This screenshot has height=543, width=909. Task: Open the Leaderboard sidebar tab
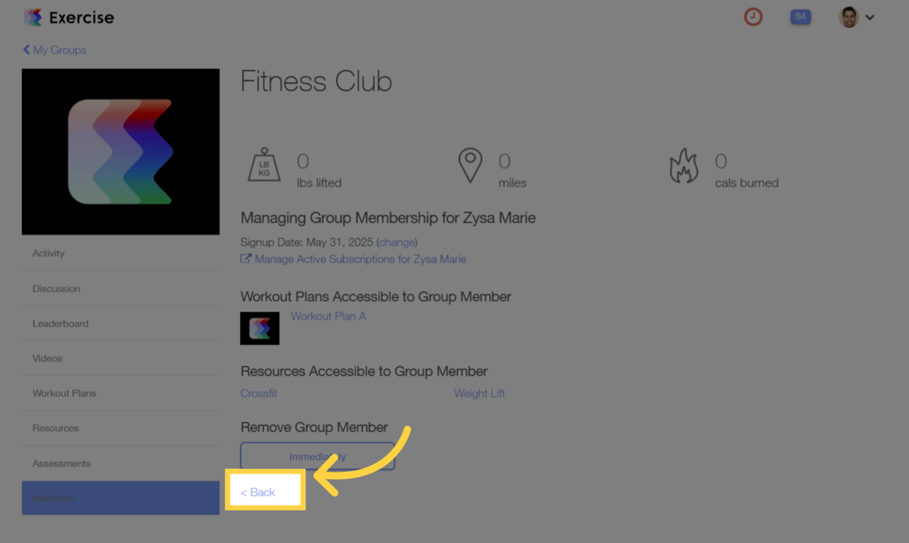coord(60,323)
